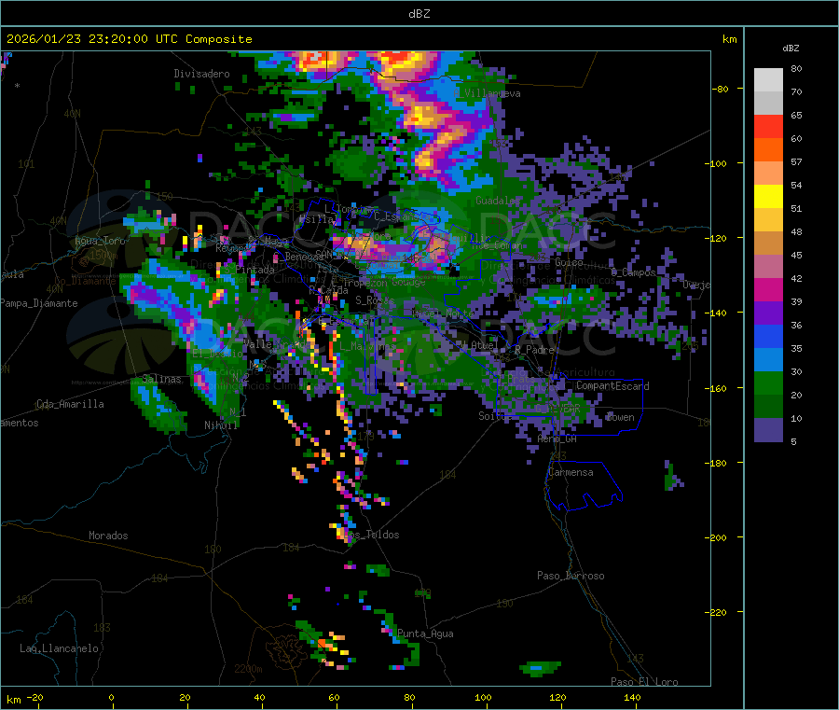The height and width of the screenshot is (710, 839).
Task: Click the Paso_El_Loro label
Action: click(x=644, y=682)
